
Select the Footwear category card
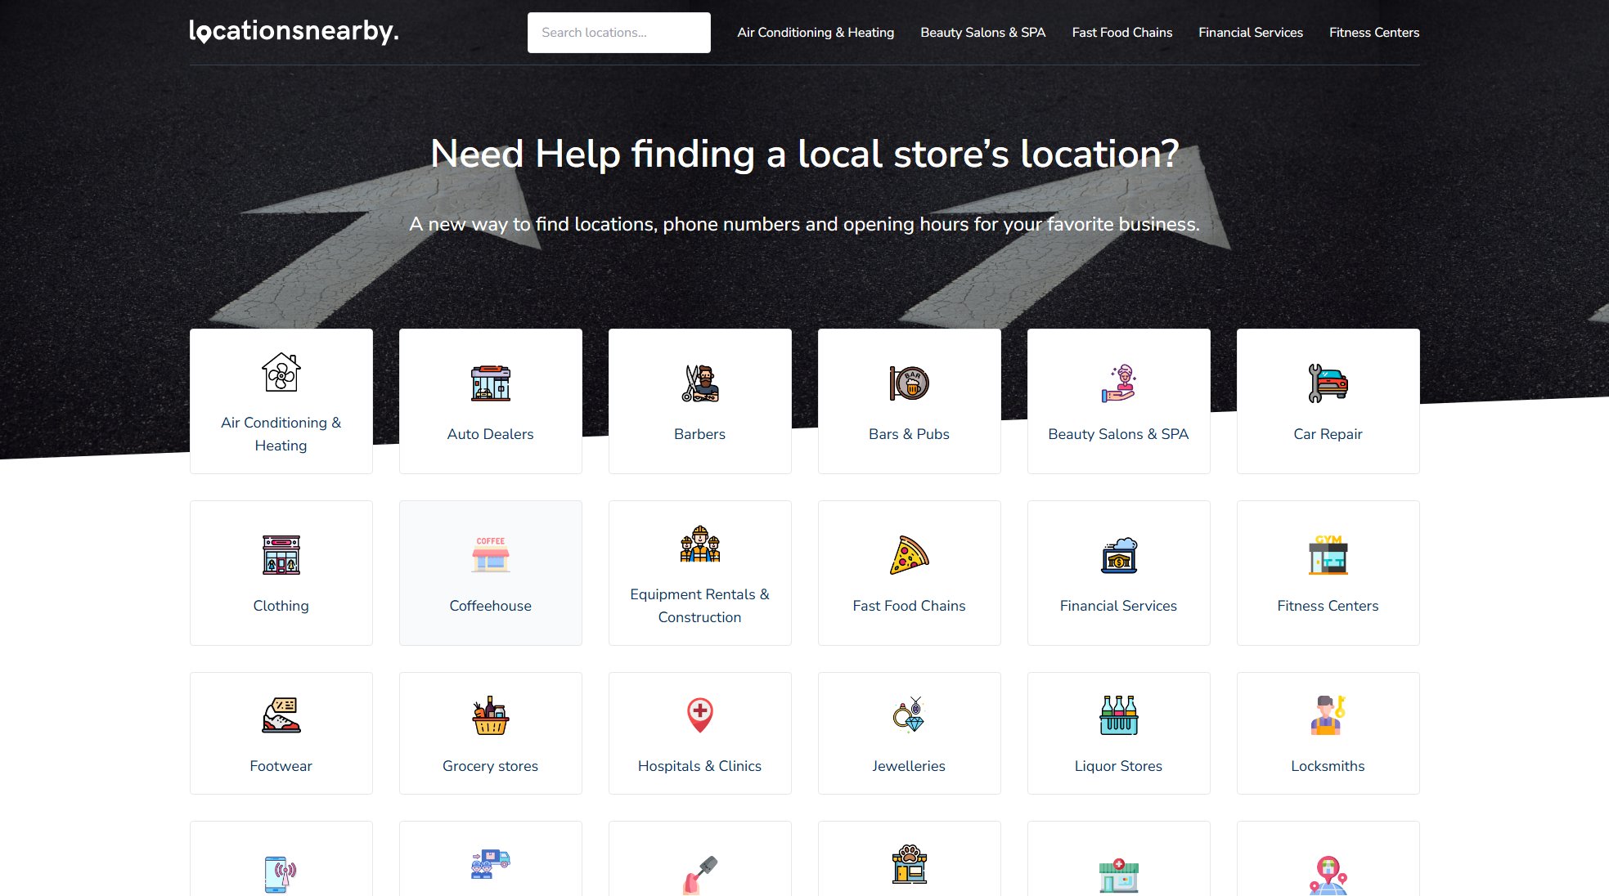point(281,733)
